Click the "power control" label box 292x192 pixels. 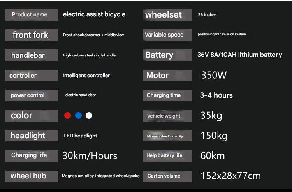[32, 95]
